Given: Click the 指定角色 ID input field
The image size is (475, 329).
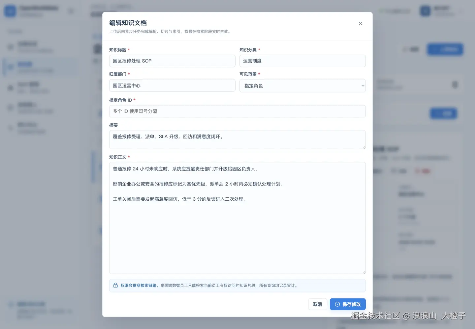Looking at the screenshot, I should [237, 111].
